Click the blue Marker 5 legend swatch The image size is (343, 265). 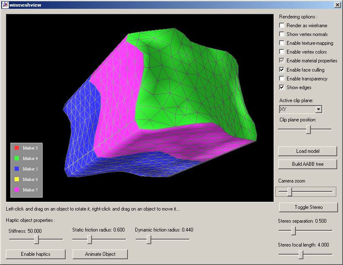(17, 169)
